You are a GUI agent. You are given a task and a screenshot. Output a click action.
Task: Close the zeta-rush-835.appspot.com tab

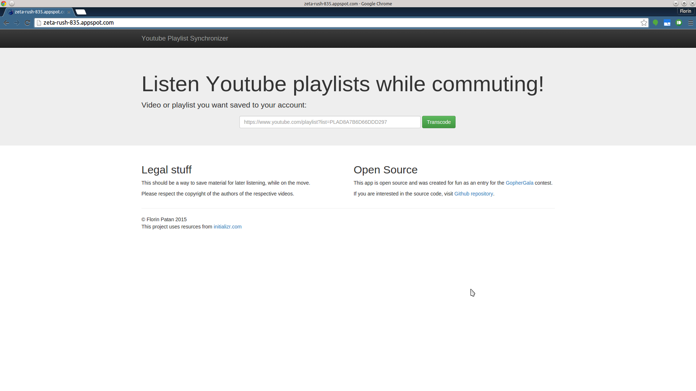click(69, 12)
